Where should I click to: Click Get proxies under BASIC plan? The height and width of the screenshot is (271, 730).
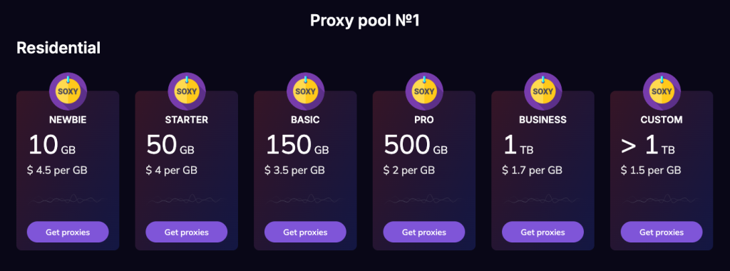pyautogui.click(x=305, y=232)
